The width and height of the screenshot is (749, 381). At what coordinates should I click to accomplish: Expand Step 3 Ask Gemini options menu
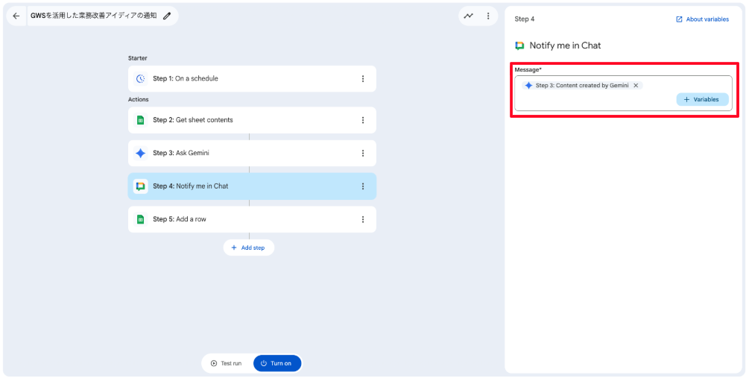[363, 154]
